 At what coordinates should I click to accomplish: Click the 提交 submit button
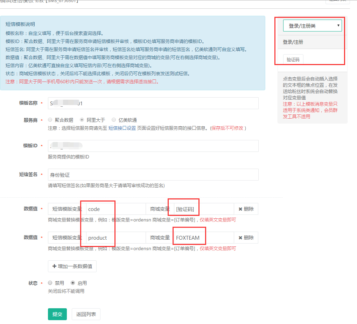(57, 314)
